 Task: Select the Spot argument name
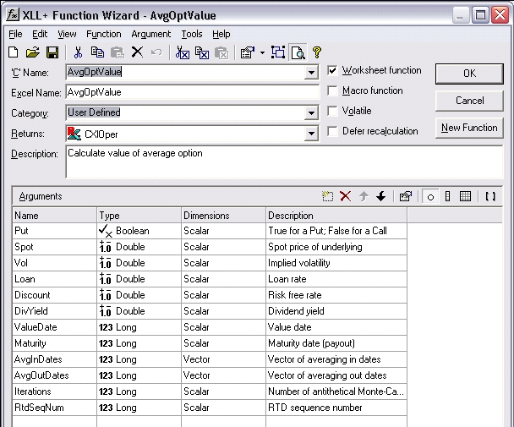54,247
